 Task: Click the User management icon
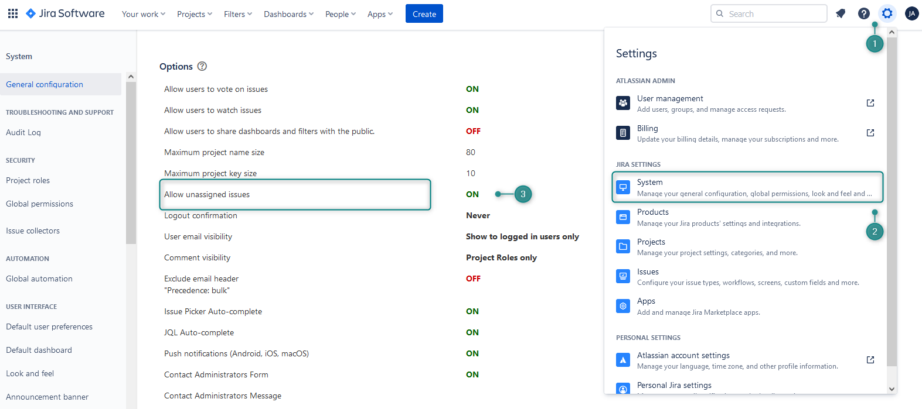(x=623, y=103)
